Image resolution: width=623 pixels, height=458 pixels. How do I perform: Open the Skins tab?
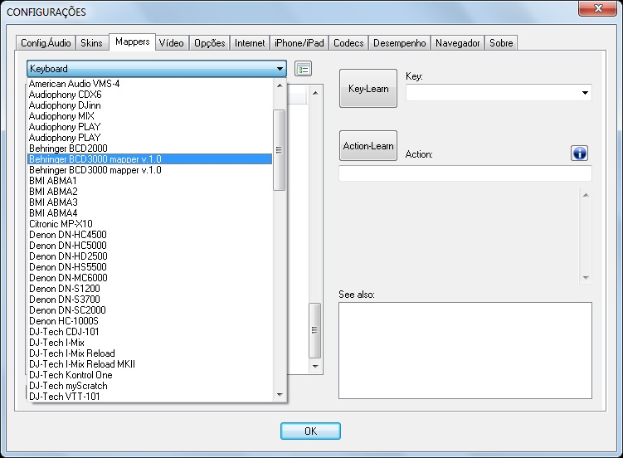[x=91, y=43]
